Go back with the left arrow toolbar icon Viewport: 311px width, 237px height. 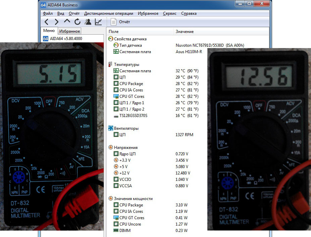tap(46, 22)
